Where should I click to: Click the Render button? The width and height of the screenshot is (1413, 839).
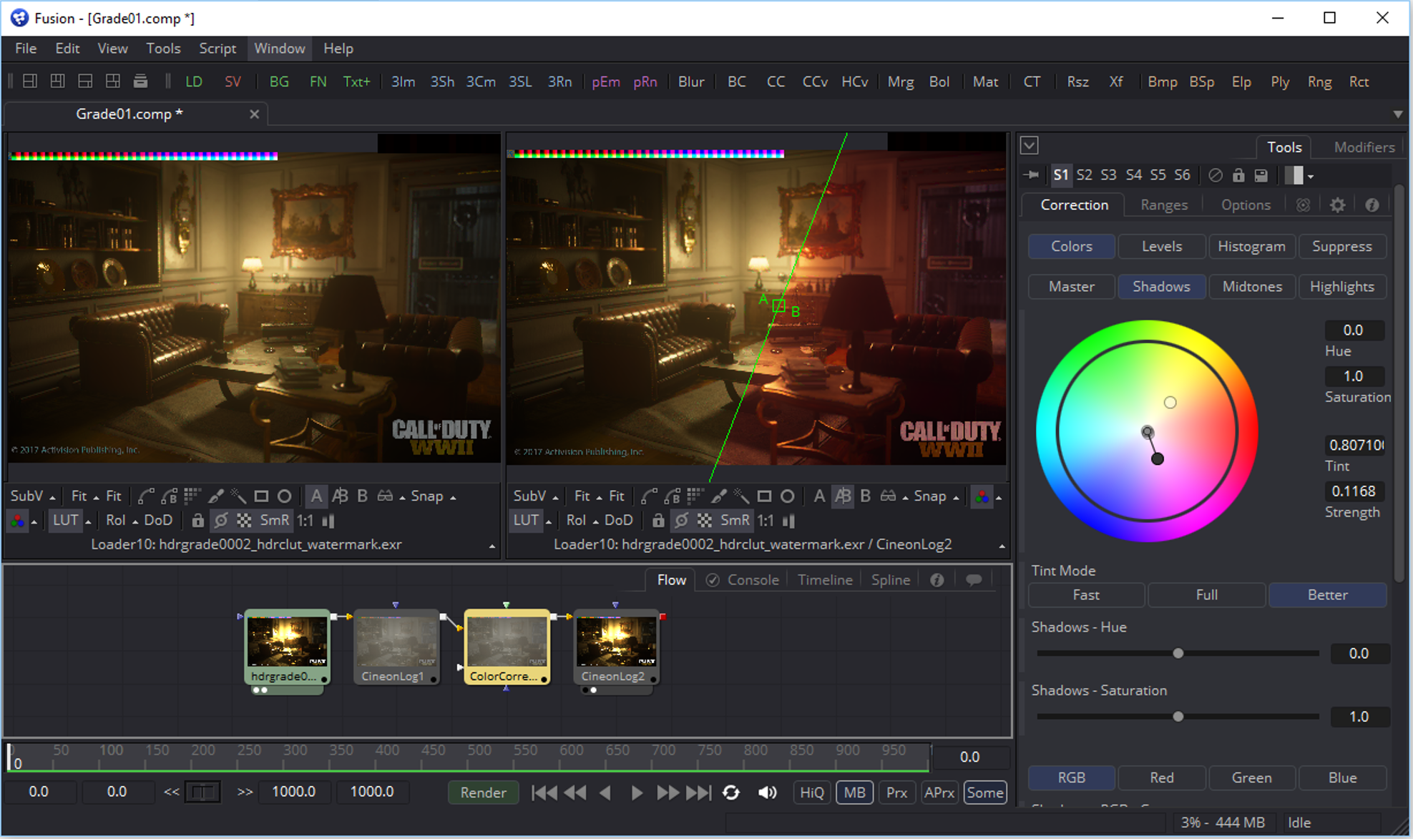pyautogui.click(x=483, y=793)
